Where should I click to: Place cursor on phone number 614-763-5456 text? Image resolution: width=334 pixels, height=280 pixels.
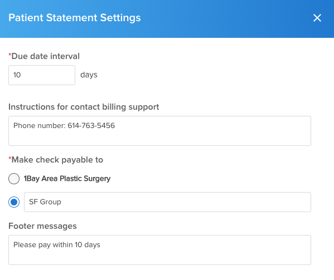coord(91,126)
